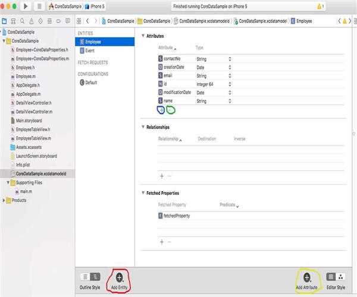Collapse the Attributes section disclosure triangle
The width and height of the screenshot is (357, 297).
tap(143, 36)
